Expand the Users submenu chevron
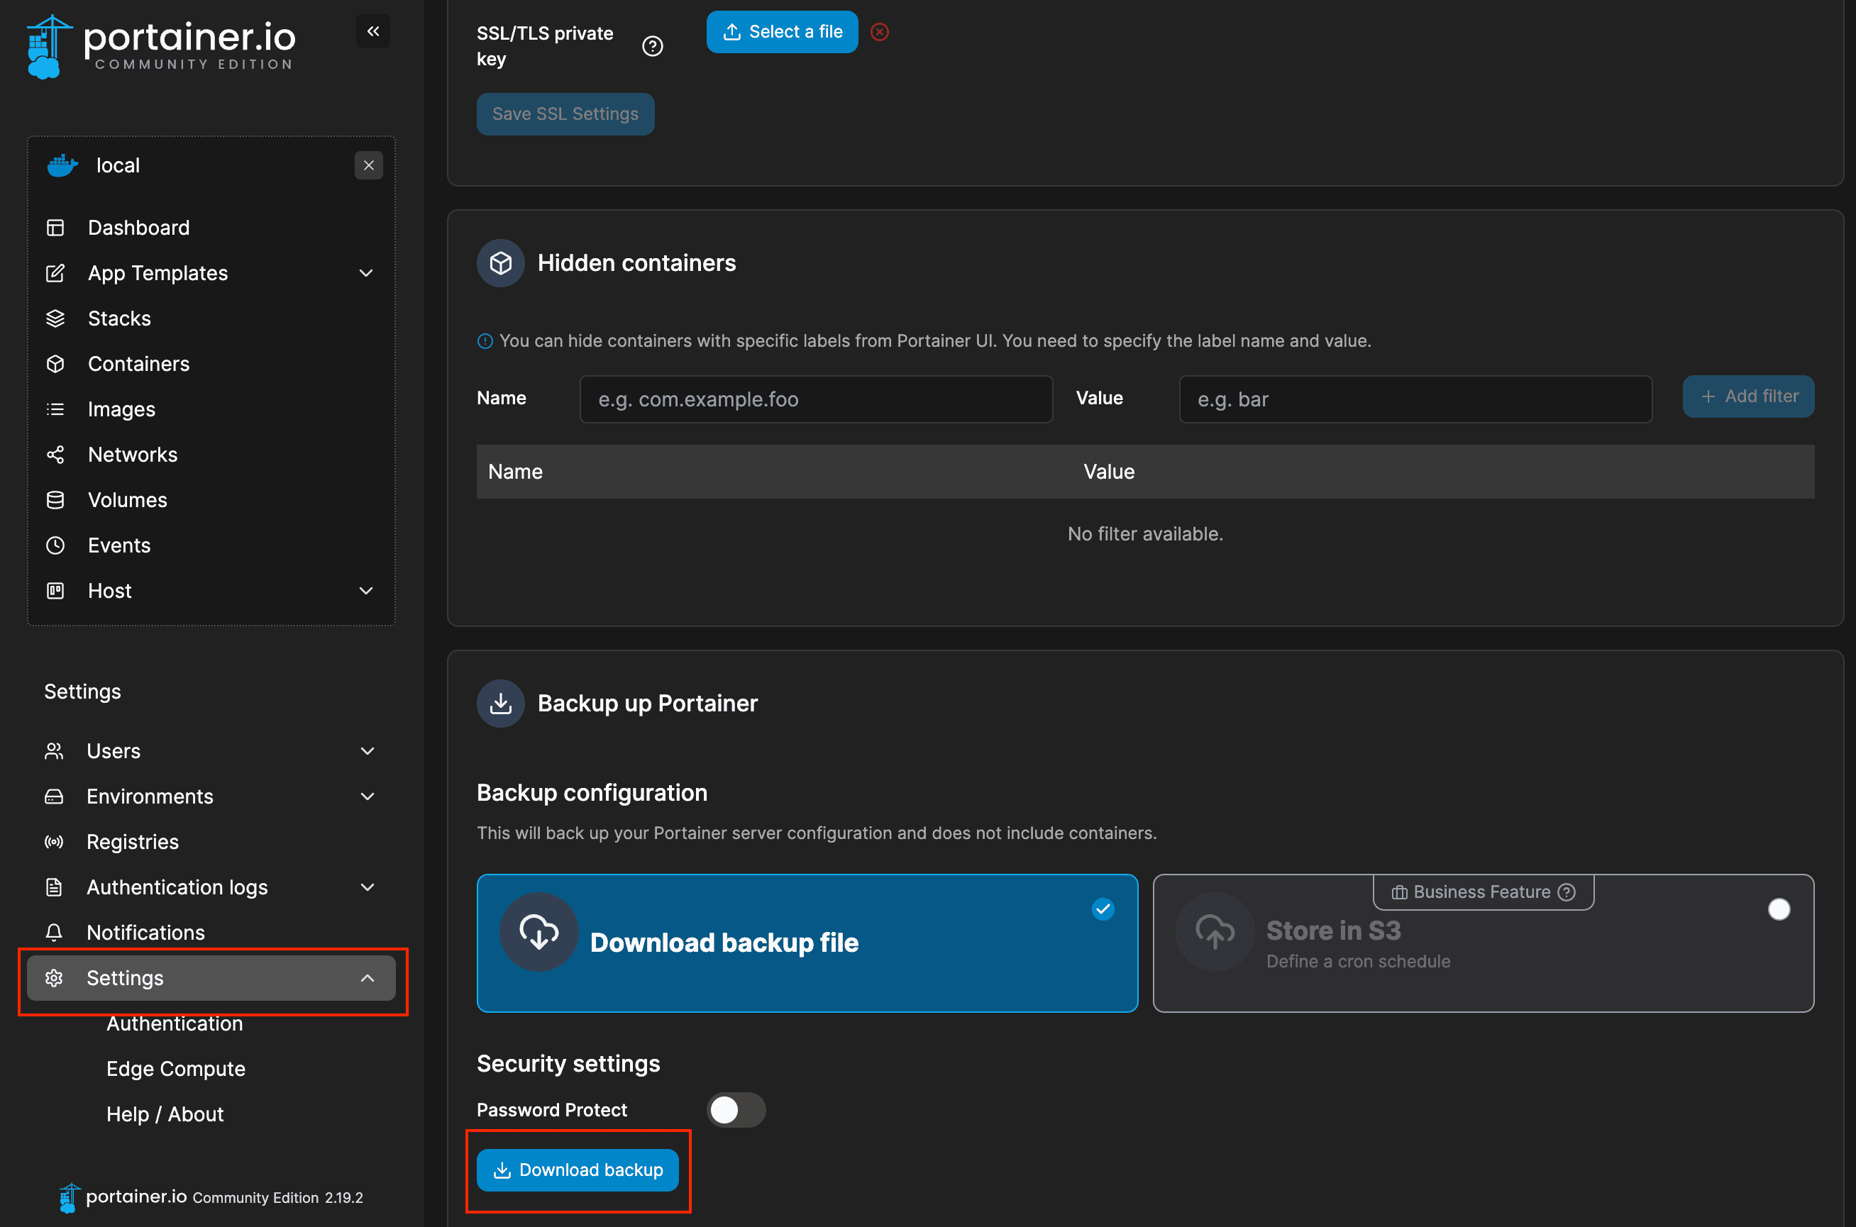This screenshot has height=1227, width=1856. click(x=367, y=751)
